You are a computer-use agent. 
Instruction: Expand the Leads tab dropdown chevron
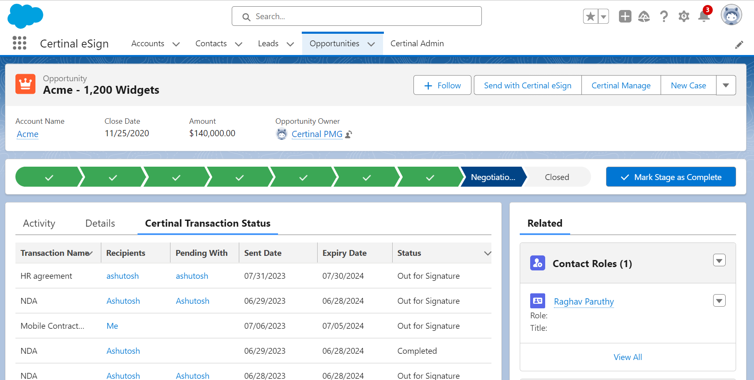[291, 44]
